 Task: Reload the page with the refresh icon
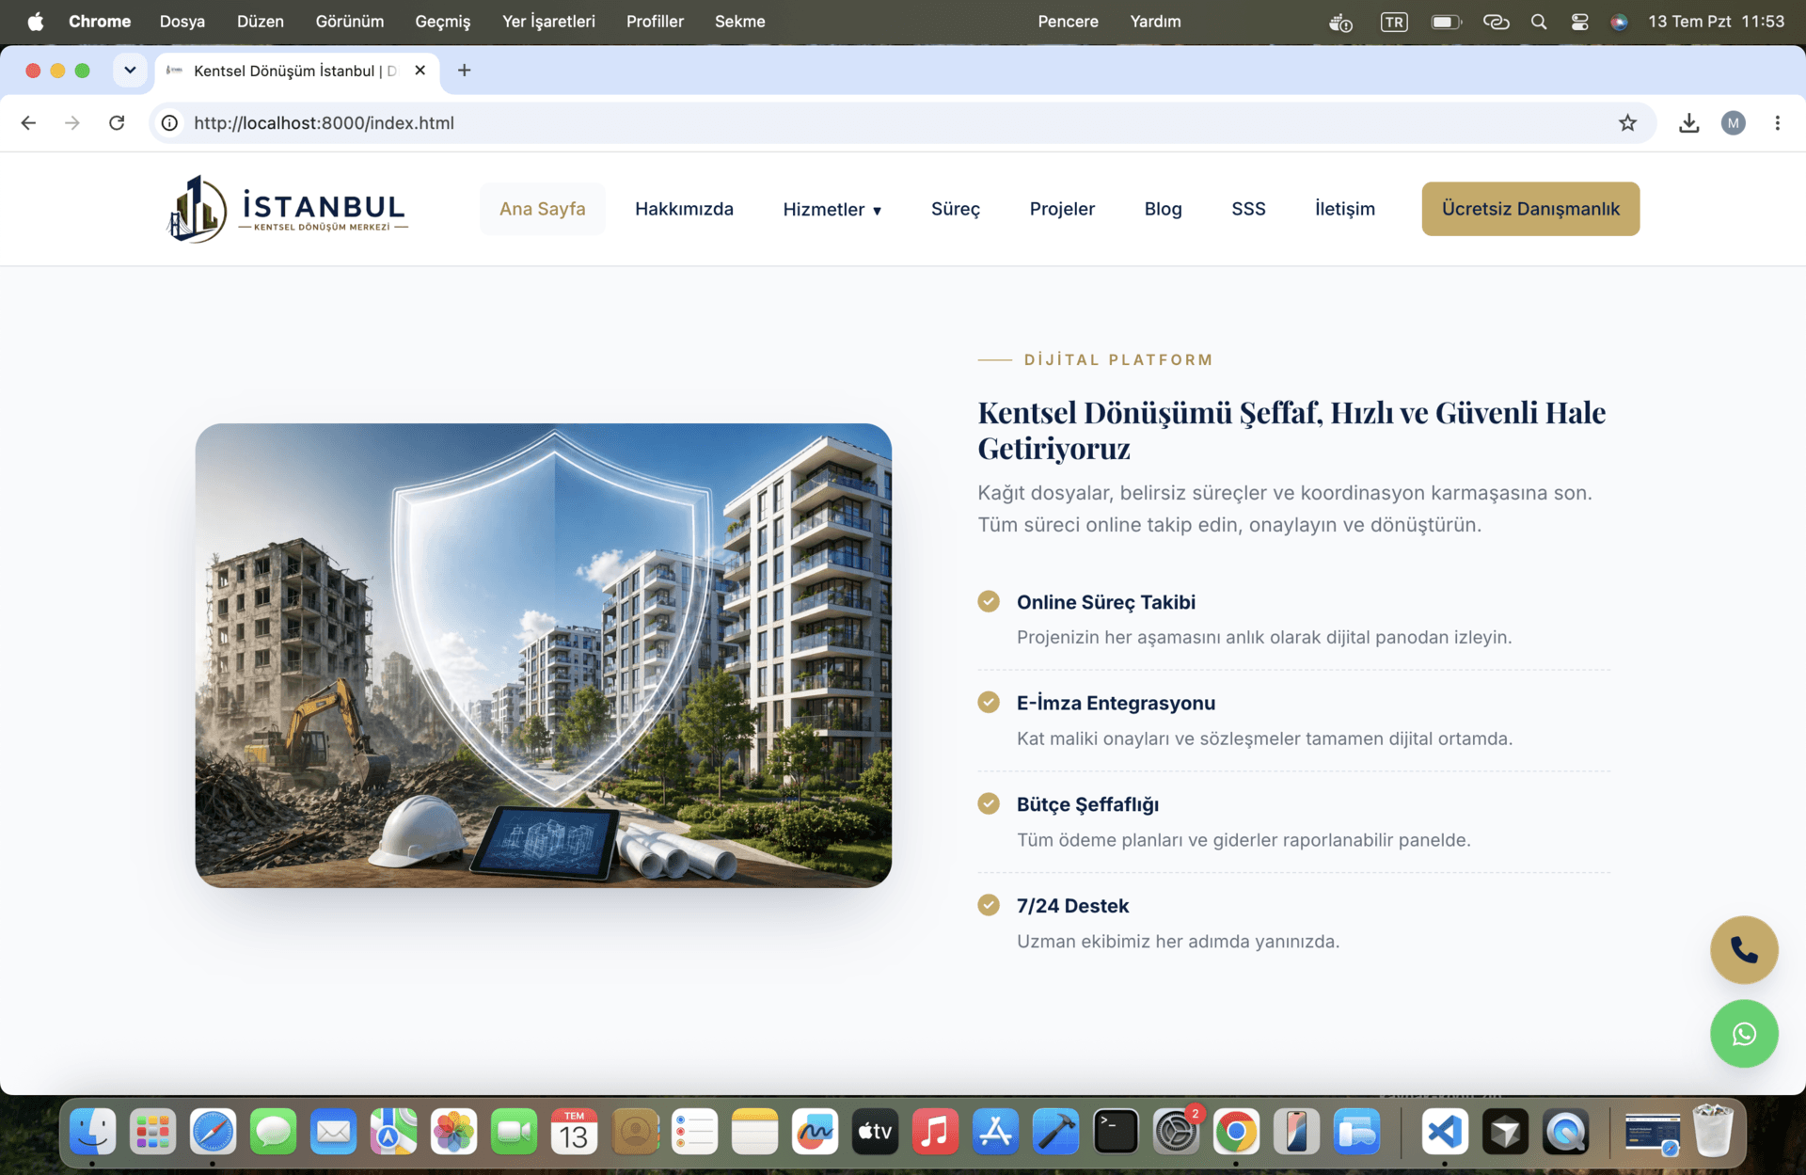point(117,122)
